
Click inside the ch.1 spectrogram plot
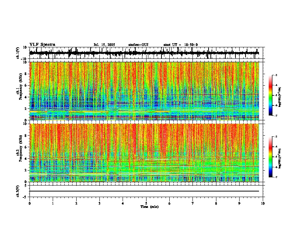coord(144,91)
